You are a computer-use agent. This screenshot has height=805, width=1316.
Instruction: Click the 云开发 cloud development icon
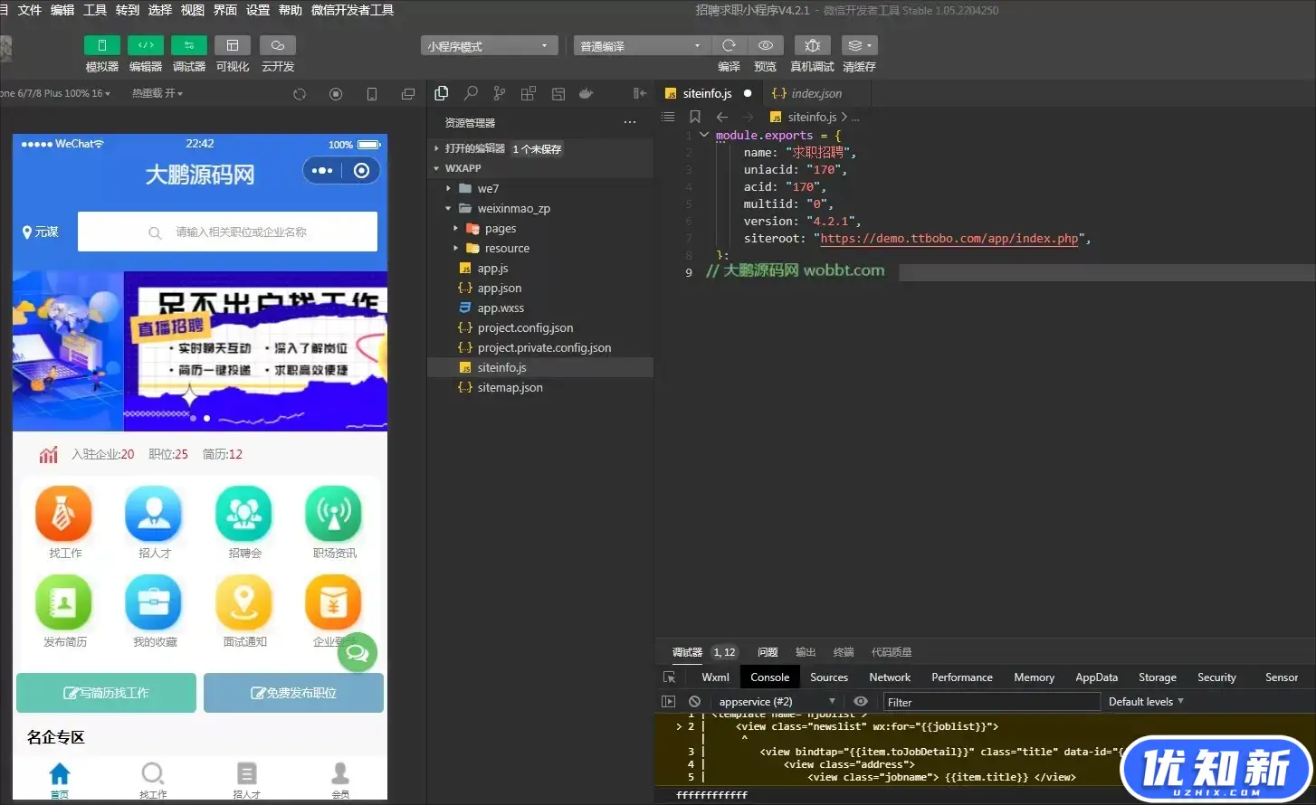tap(277, 45)
